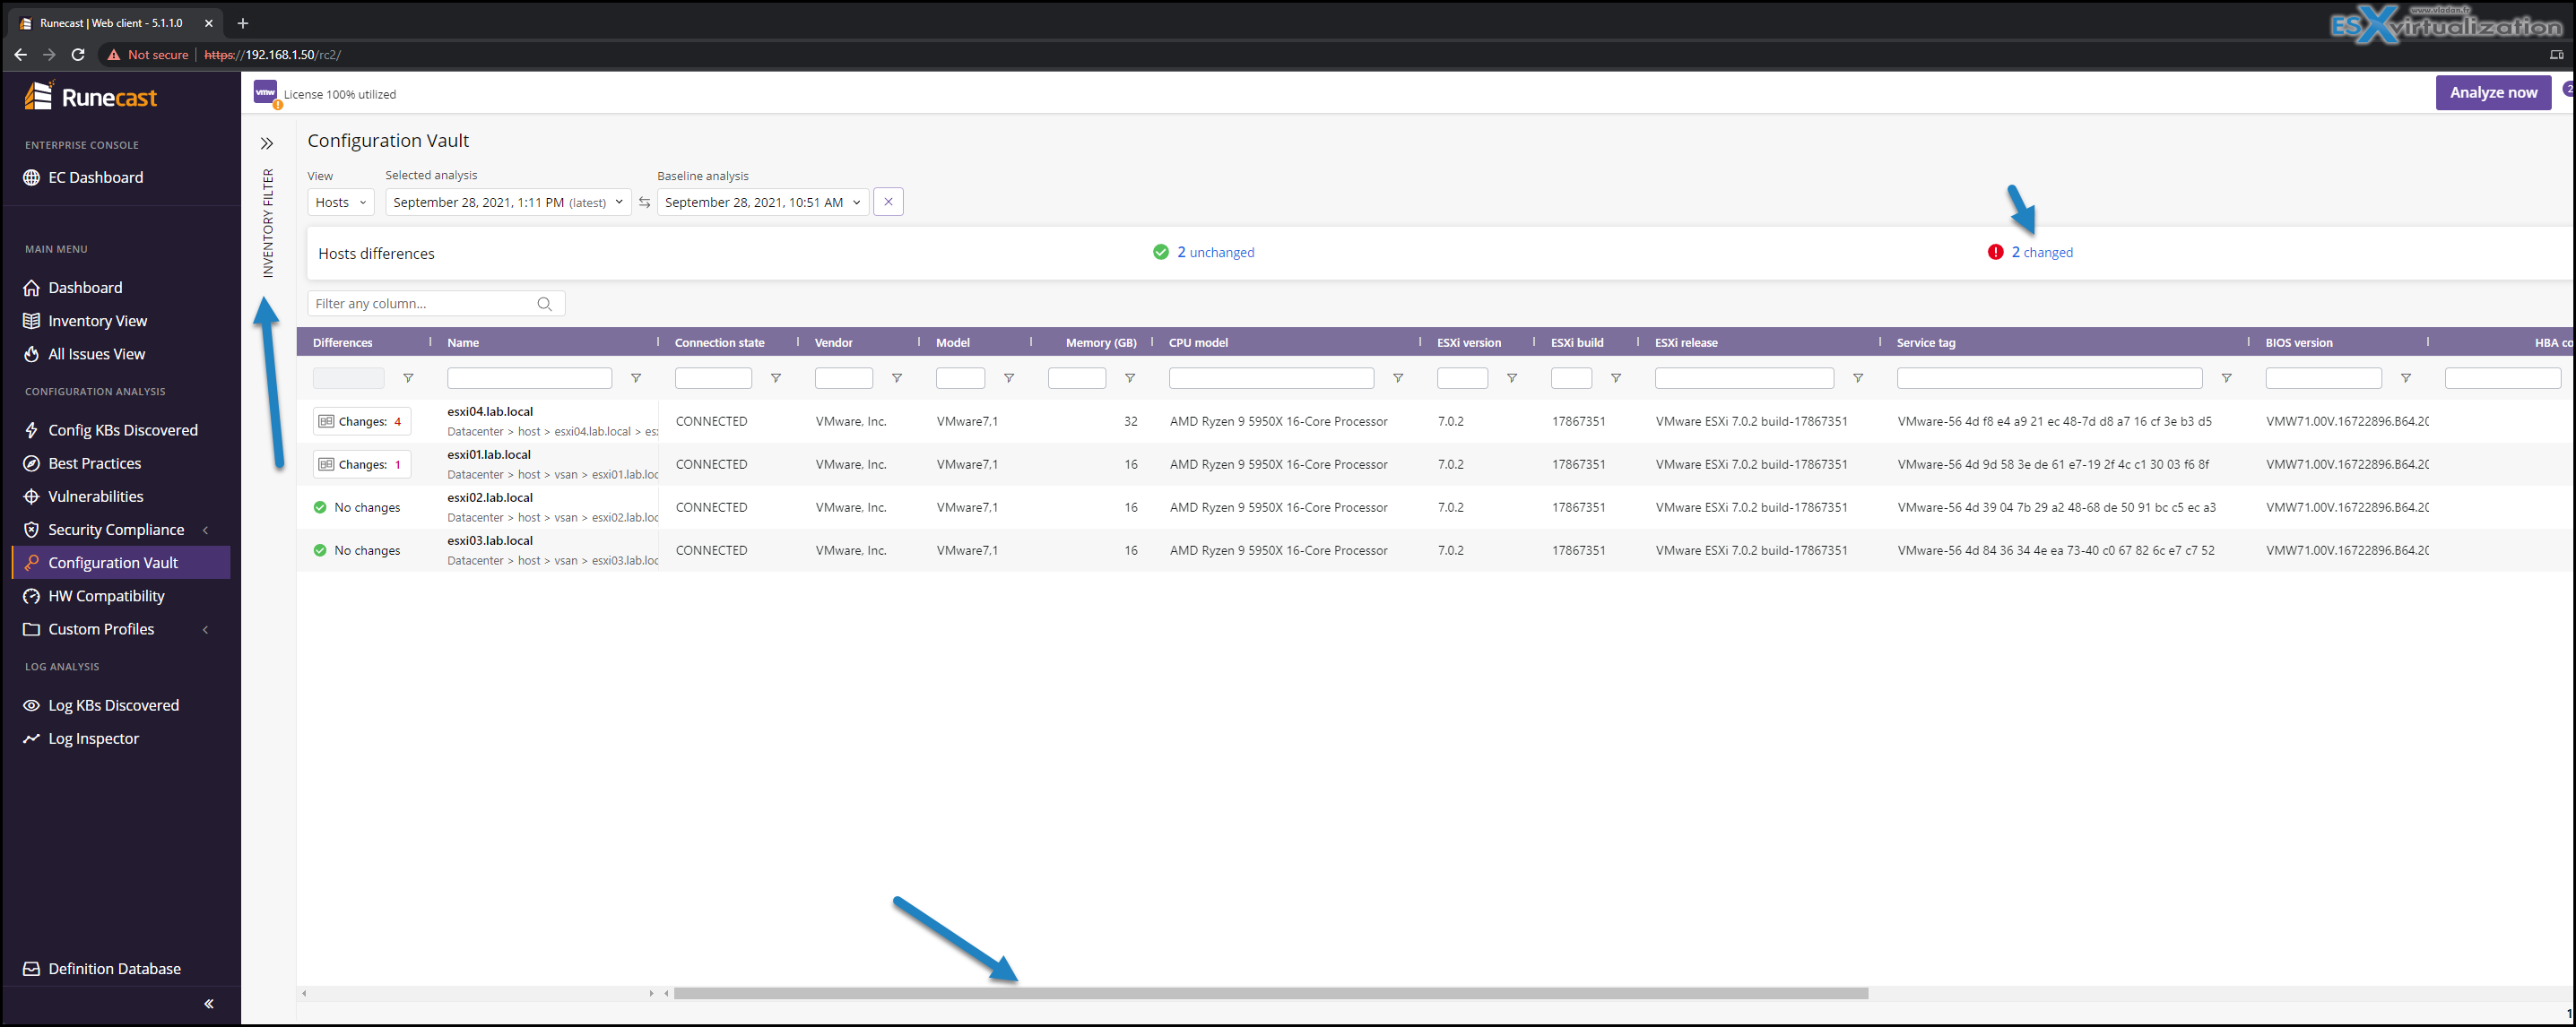Click filter funnel for Vendor column
Screen dimensions: 2576x1027
coord(897,379)
